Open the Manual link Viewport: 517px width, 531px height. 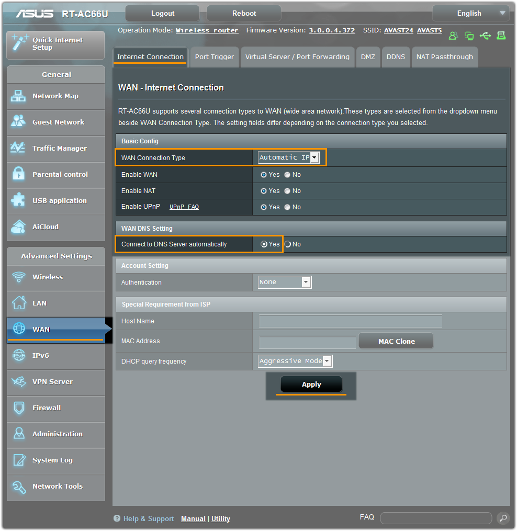point(193,518)
